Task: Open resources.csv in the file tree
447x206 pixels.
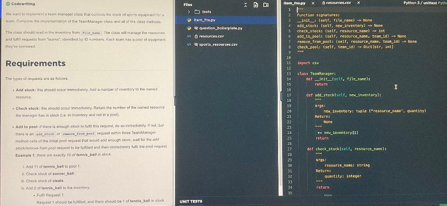Action: click(212, 37)
